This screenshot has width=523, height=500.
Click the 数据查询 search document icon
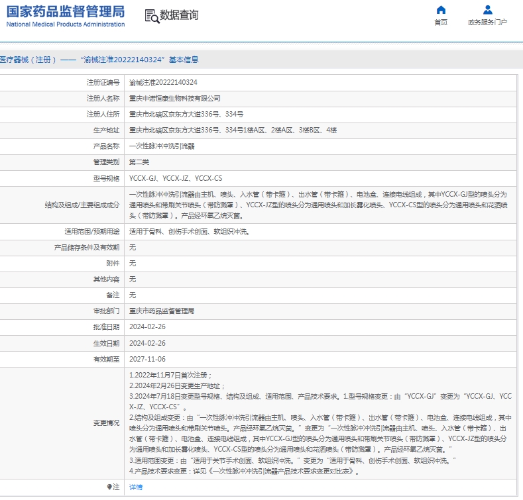point(152,16)
